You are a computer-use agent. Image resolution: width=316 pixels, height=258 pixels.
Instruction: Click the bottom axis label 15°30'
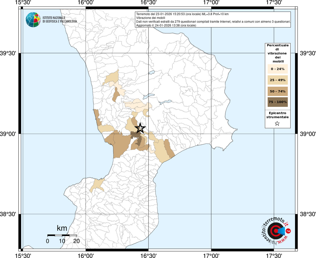[23, 255]
